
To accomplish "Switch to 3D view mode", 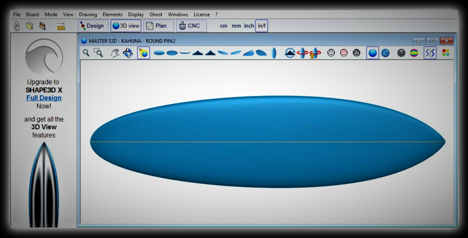I will coord(126,26).
